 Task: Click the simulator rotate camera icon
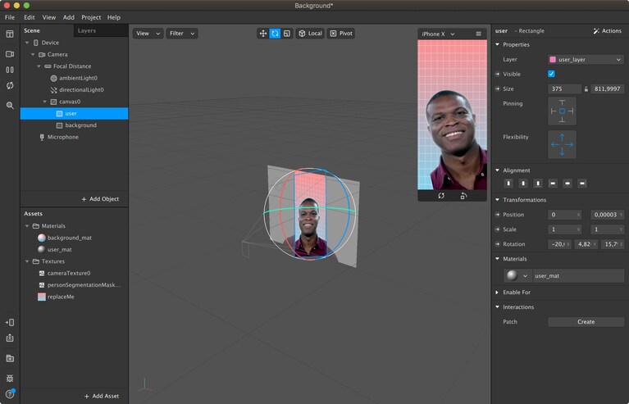point(441,196)
